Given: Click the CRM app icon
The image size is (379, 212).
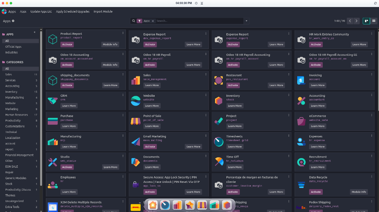Looking at the screenshot, I should [x=53, y=100].
